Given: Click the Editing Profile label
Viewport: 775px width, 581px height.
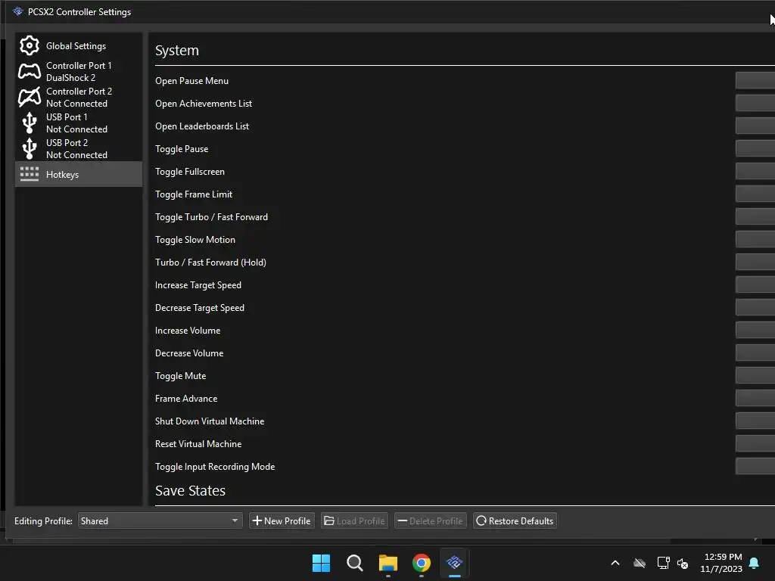Looking at the screenshot, I should coord(43,520).
